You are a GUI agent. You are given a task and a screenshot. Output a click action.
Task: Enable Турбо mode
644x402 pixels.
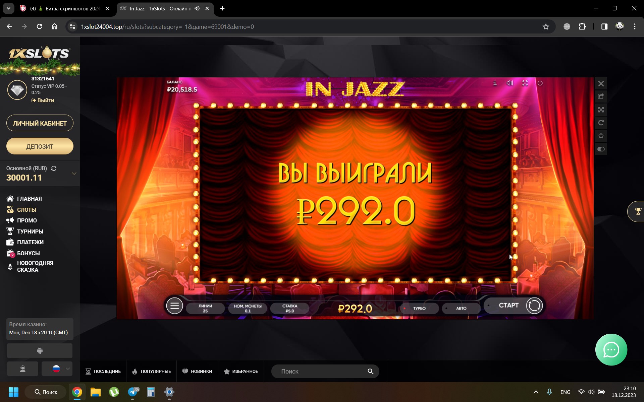(419, 308)
